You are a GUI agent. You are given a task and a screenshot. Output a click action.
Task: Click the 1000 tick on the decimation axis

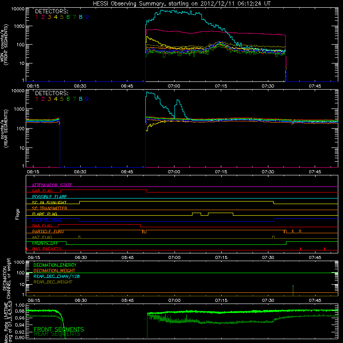tap(19, 262)
